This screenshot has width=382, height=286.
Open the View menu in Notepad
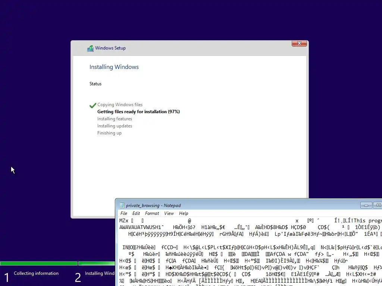pos(169,213)
